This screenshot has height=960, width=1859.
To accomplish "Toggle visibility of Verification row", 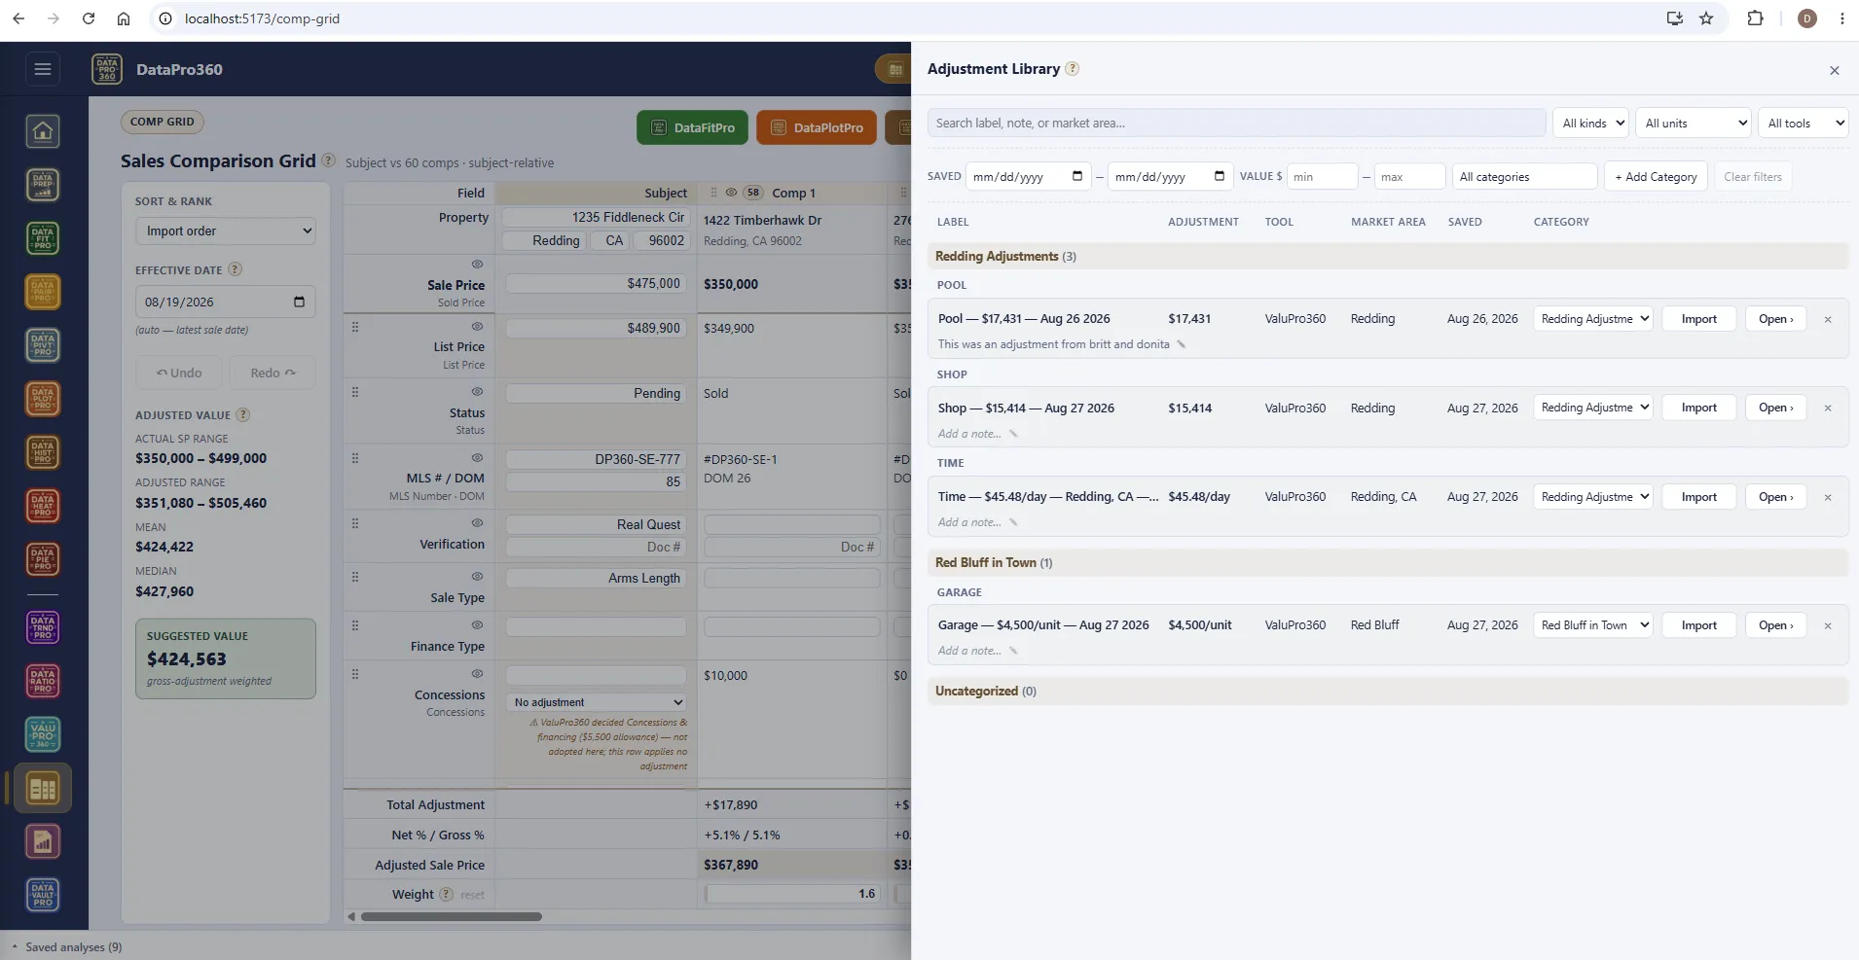I will tap(477, 523).
